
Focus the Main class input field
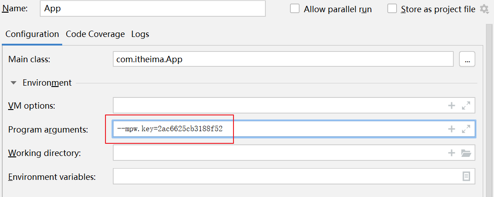(283, 59)
